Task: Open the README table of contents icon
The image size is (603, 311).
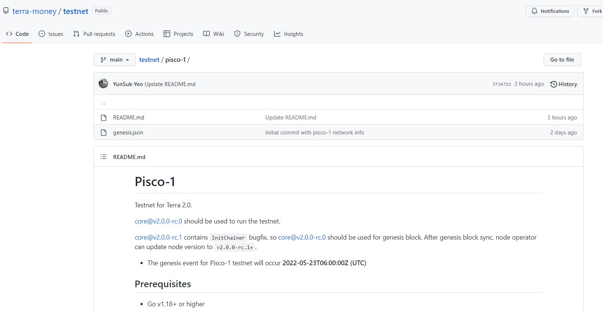Action: tap(103, 157)
